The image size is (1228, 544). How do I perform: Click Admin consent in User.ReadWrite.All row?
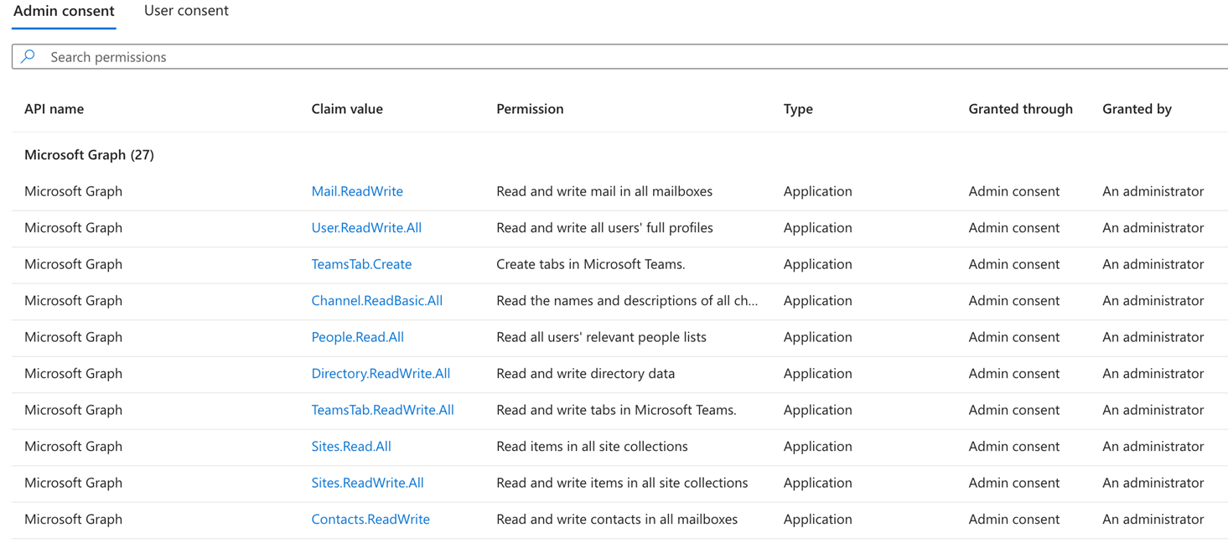click(x=1013, y=228)
